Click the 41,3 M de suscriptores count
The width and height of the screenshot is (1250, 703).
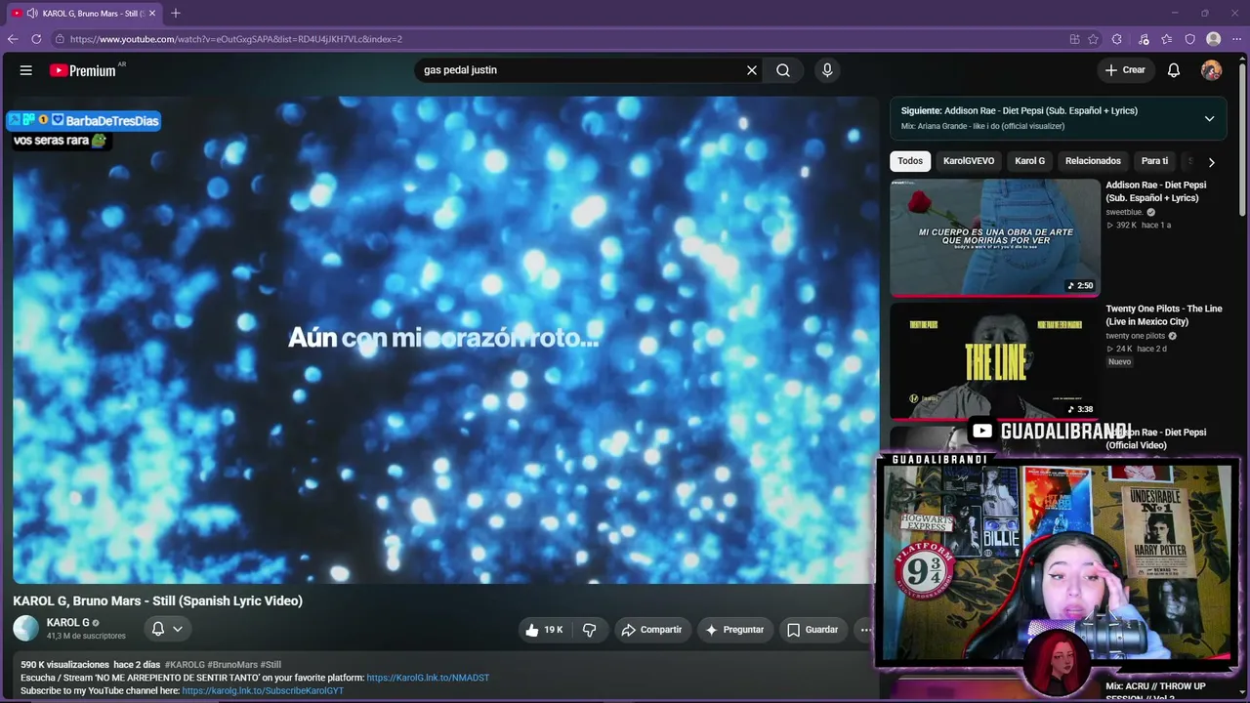click(x=86, y=637)
